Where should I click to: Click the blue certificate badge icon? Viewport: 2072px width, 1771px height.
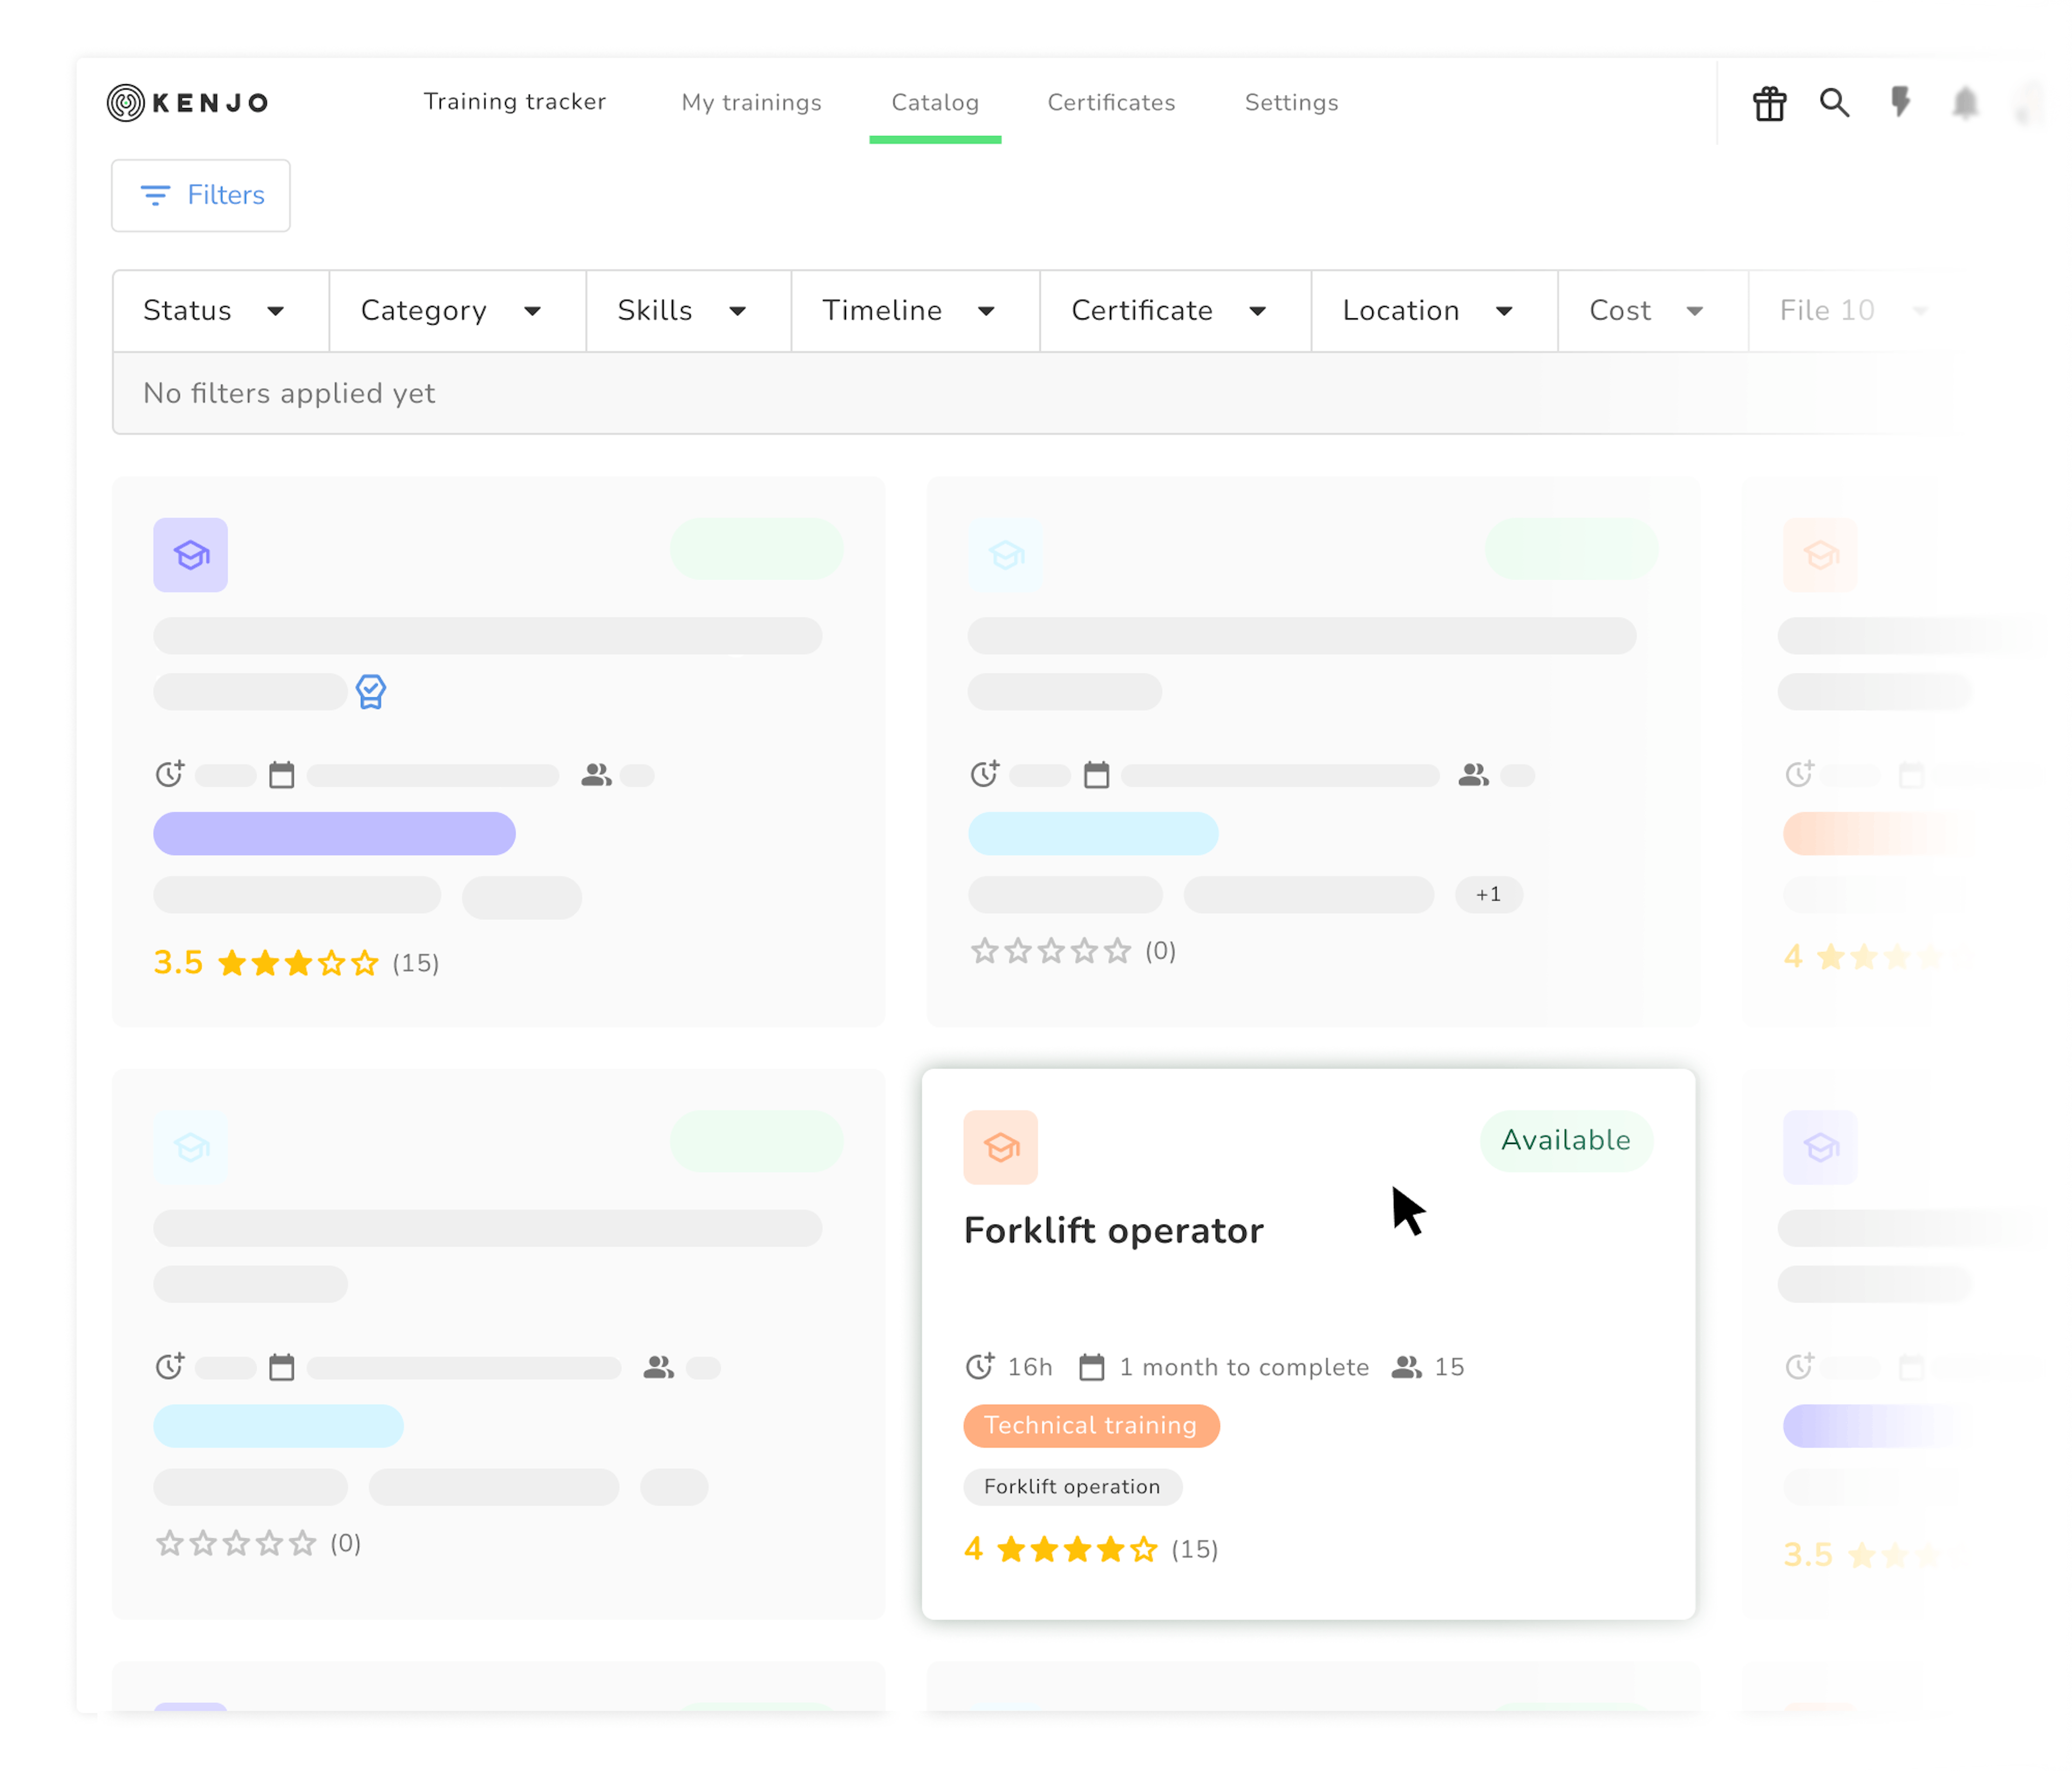(371, 691)
